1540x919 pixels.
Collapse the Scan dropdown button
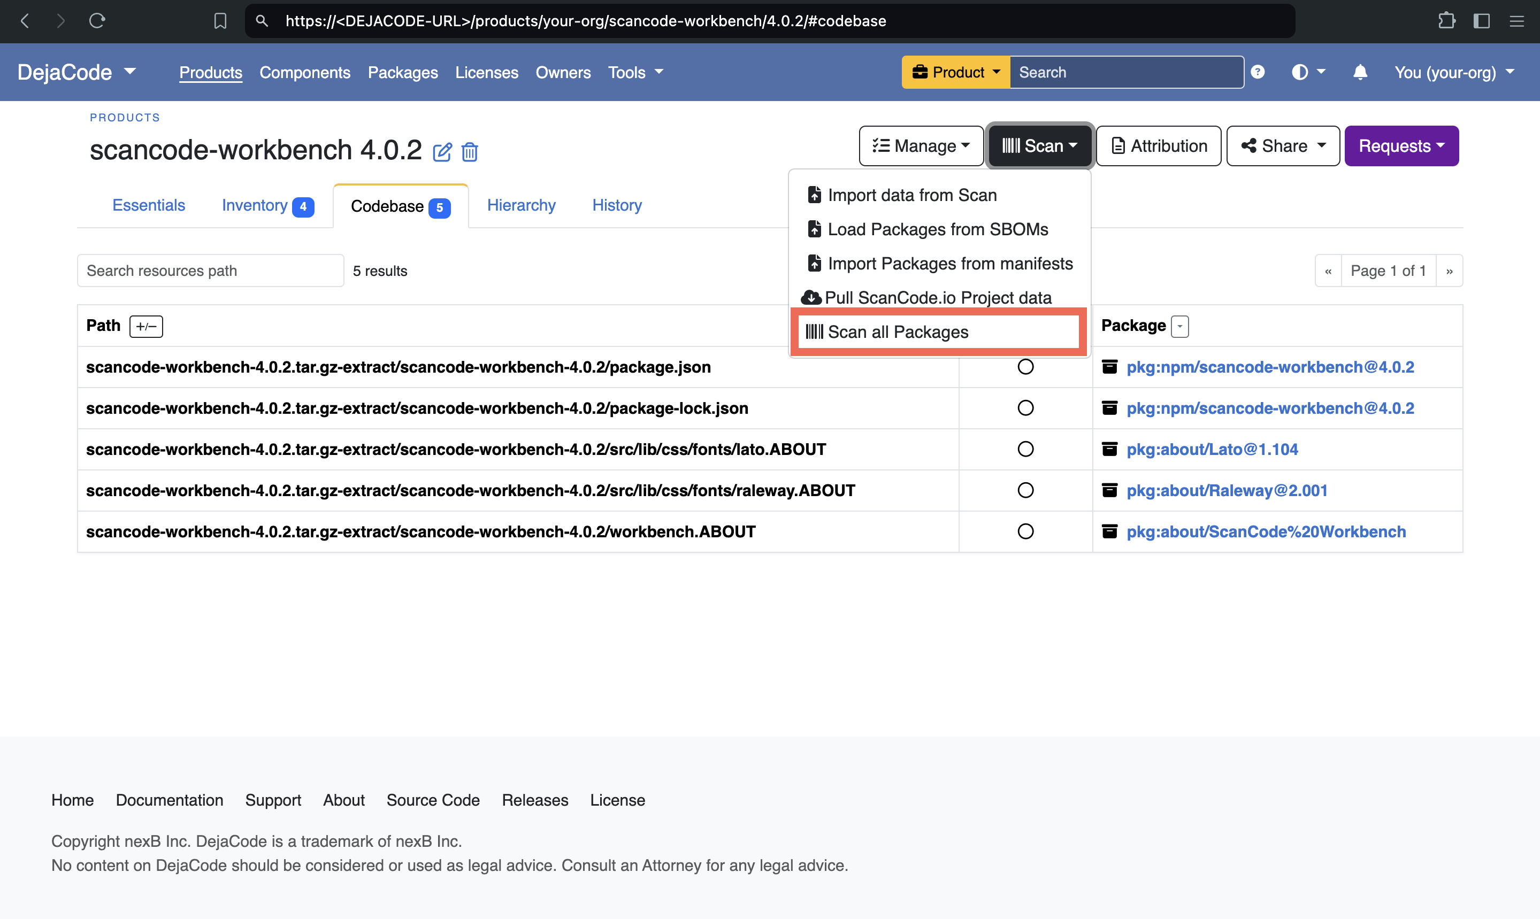tap(1039, 146)
